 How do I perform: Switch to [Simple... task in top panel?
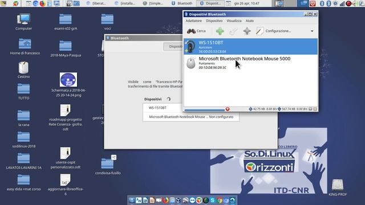153,3
